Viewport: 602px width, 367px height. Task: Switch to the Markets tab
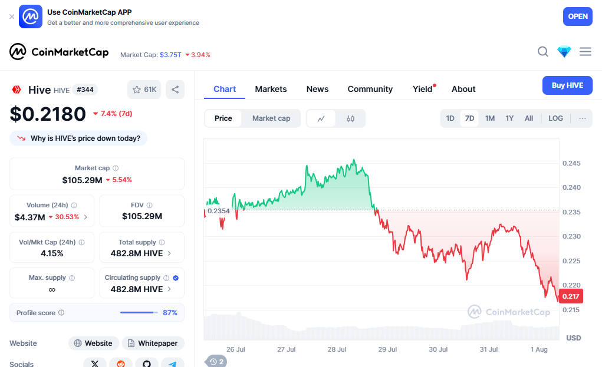point(271,89)
